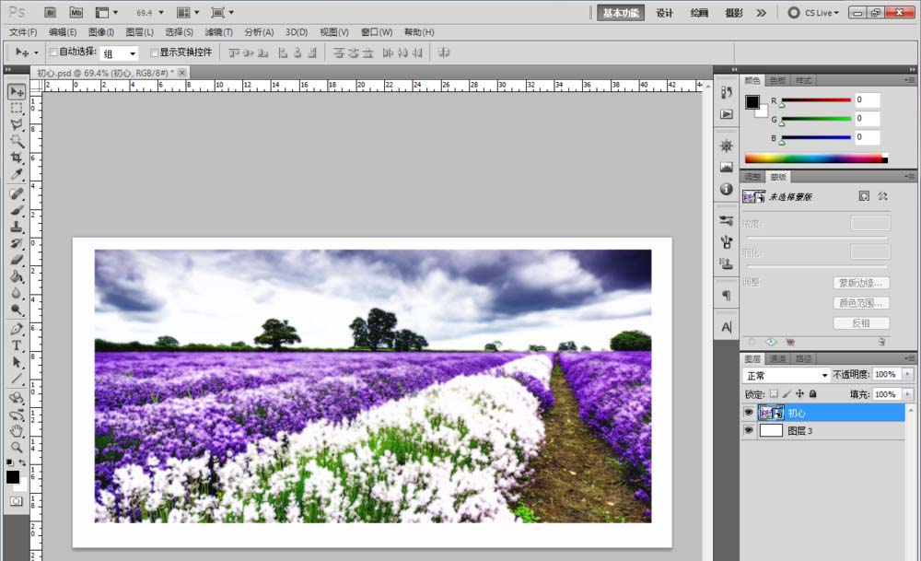The height and width of the screenshot is (561, 921).
Task: Toggle lock image pixels brush icon
Action: point(787,393)
